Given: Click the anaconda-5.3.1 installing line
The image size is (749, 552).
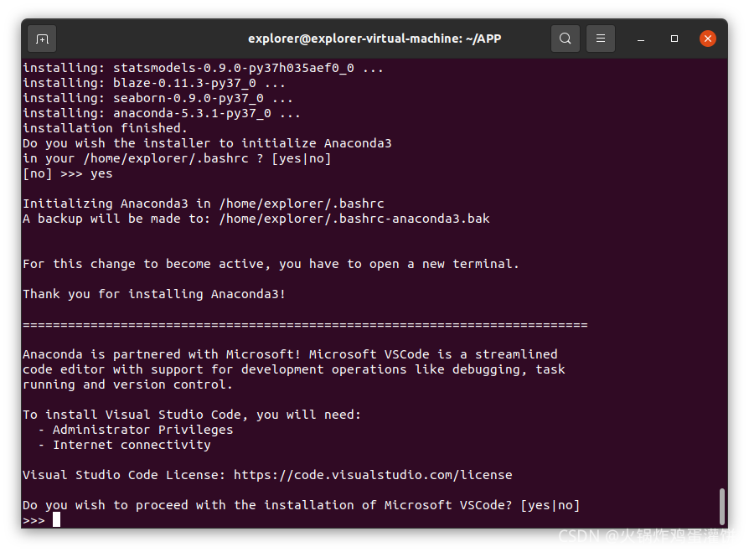Looking at the screenshot, I should tap(162, 113).
